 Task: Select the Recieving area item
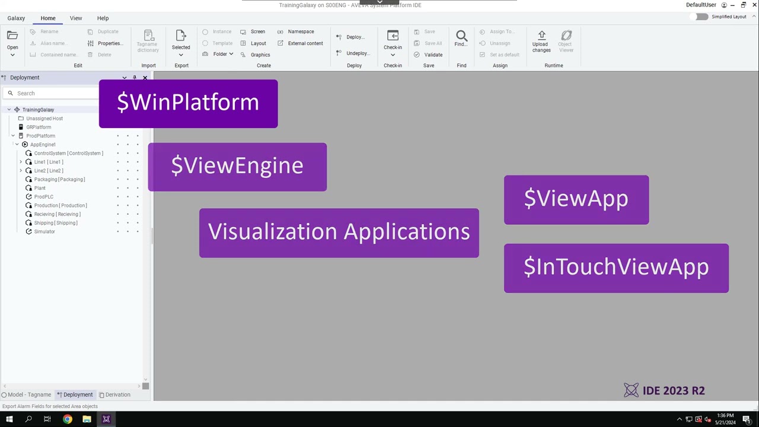[57, 214]
